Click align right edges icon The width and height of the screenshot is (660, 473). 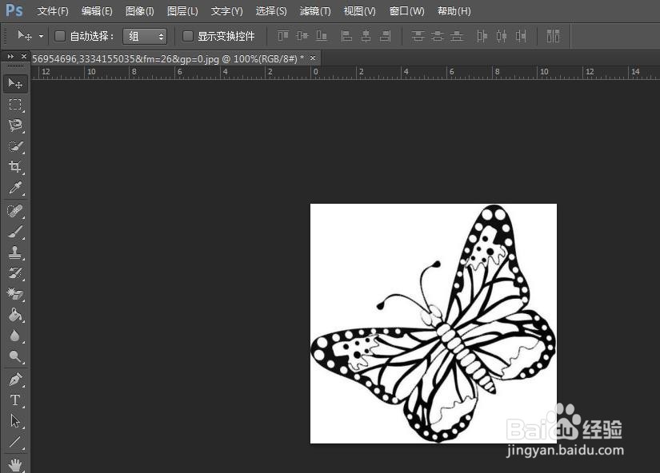pos(385,36)
